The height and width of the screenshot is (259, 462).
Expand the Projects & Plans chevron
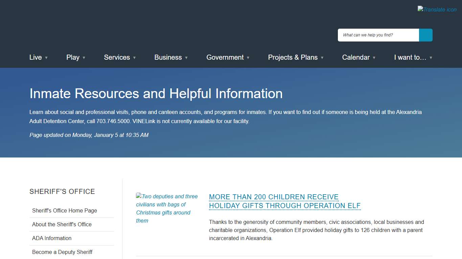click(x=322, y=58)
